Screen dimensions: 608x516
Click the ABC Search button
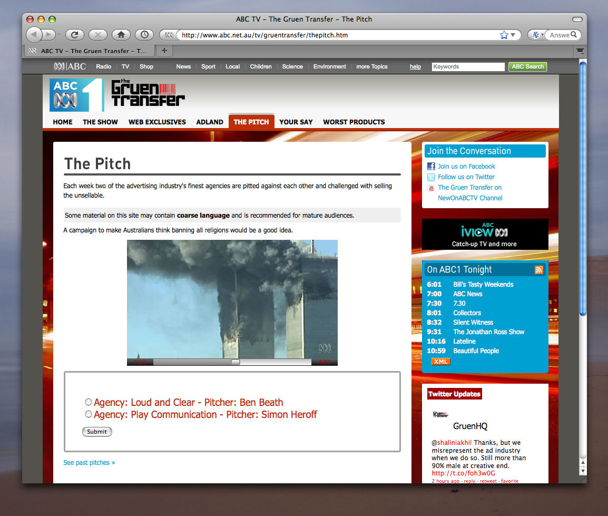pos(527,67)
